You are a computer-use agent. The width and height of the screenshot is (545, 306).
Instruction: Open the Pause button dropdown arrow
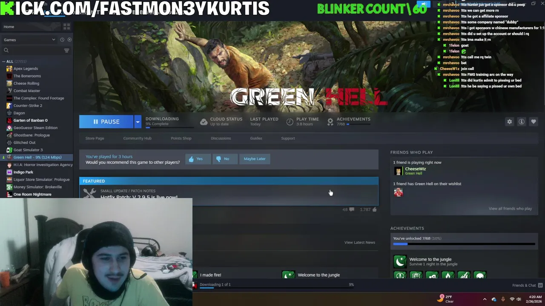(x=138, y=122)
